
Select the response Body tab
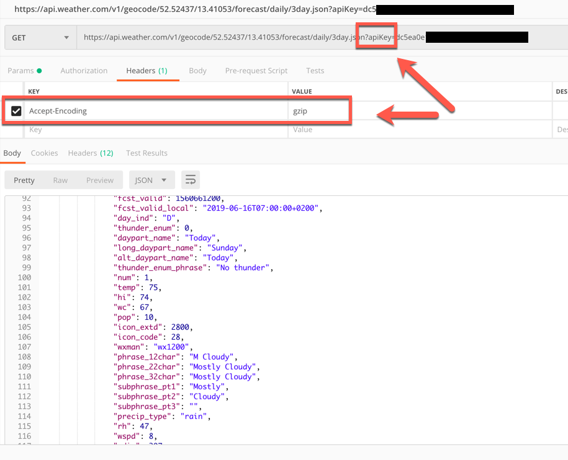pyautogui.click(x=12, y=153)
